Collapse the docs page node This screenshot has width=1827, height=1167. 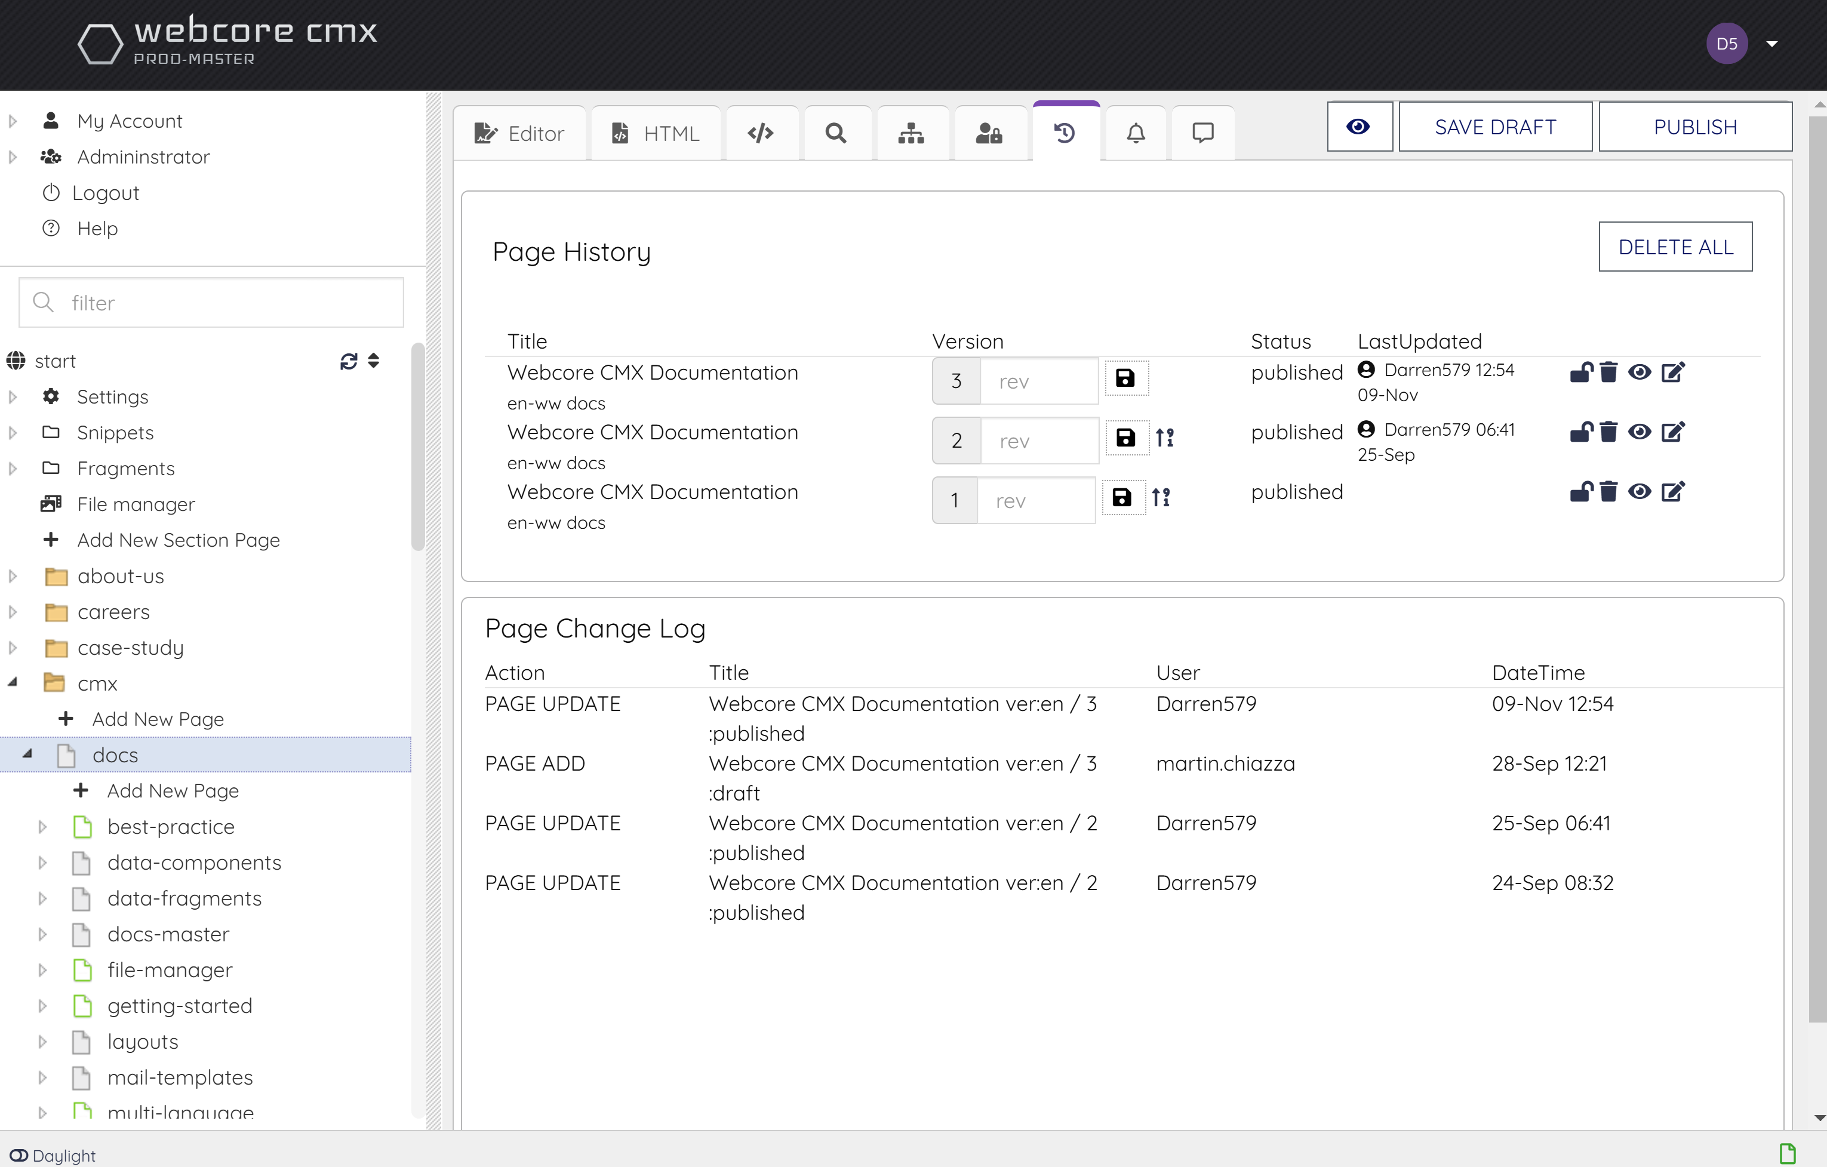tap(27, 753)
